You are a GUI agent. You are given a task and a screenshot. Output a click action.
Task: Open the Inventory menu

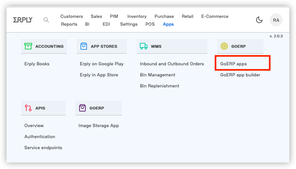(137, 17)
